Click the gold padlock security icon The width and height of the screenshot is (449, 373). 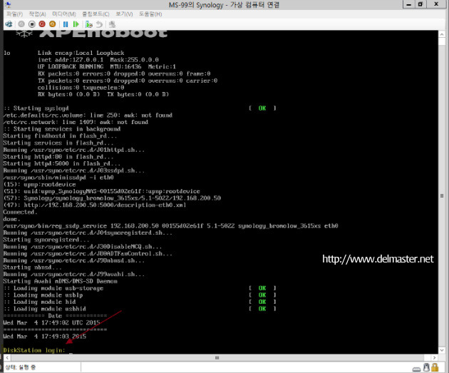(x=435, y=367)
